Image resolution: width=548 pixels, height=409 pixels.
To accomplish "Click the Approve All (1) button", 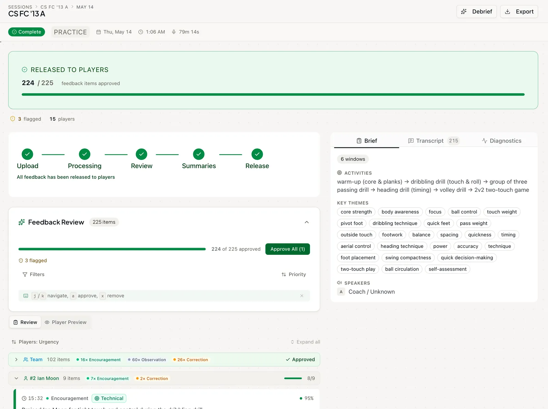I will click(288, 249).
